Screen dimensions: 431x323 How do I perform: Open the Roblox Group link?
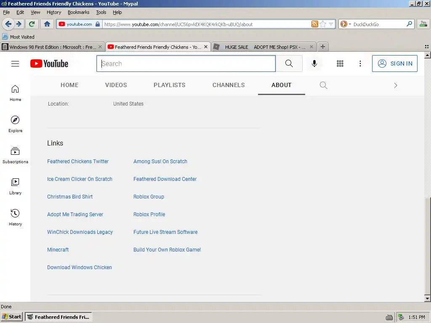149,197
